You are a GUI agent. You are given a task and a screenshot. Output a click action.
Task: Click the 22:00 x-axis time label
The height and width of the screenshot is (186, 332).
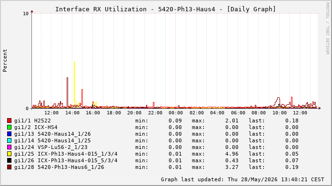(x=155, y=113)
